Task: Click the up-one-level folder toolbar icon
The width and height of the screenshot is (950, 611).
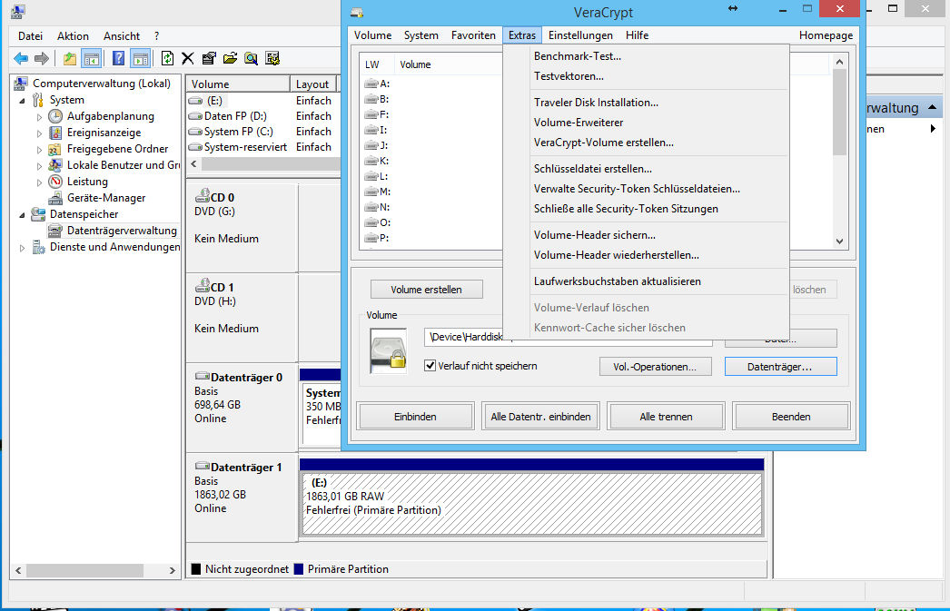Action: point(70,59)
